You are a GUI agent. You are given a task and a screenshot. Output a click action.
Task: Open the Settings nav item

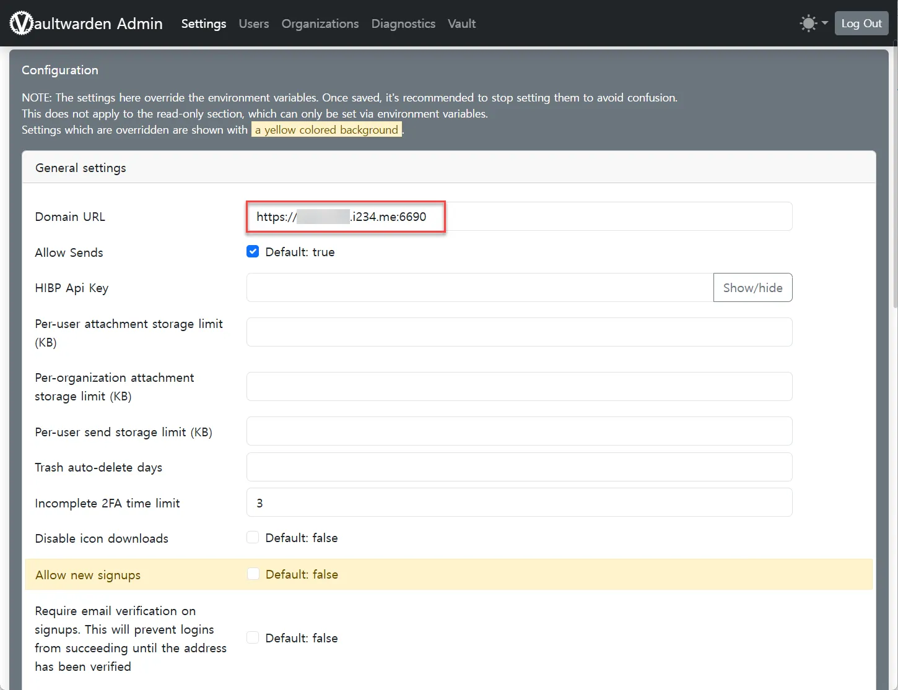(204, 24)
